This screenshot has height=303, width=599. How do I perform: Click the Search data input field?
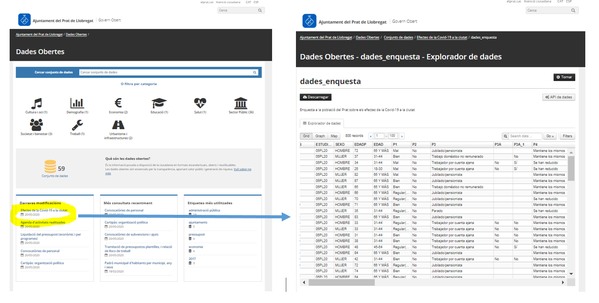[525, 136]
